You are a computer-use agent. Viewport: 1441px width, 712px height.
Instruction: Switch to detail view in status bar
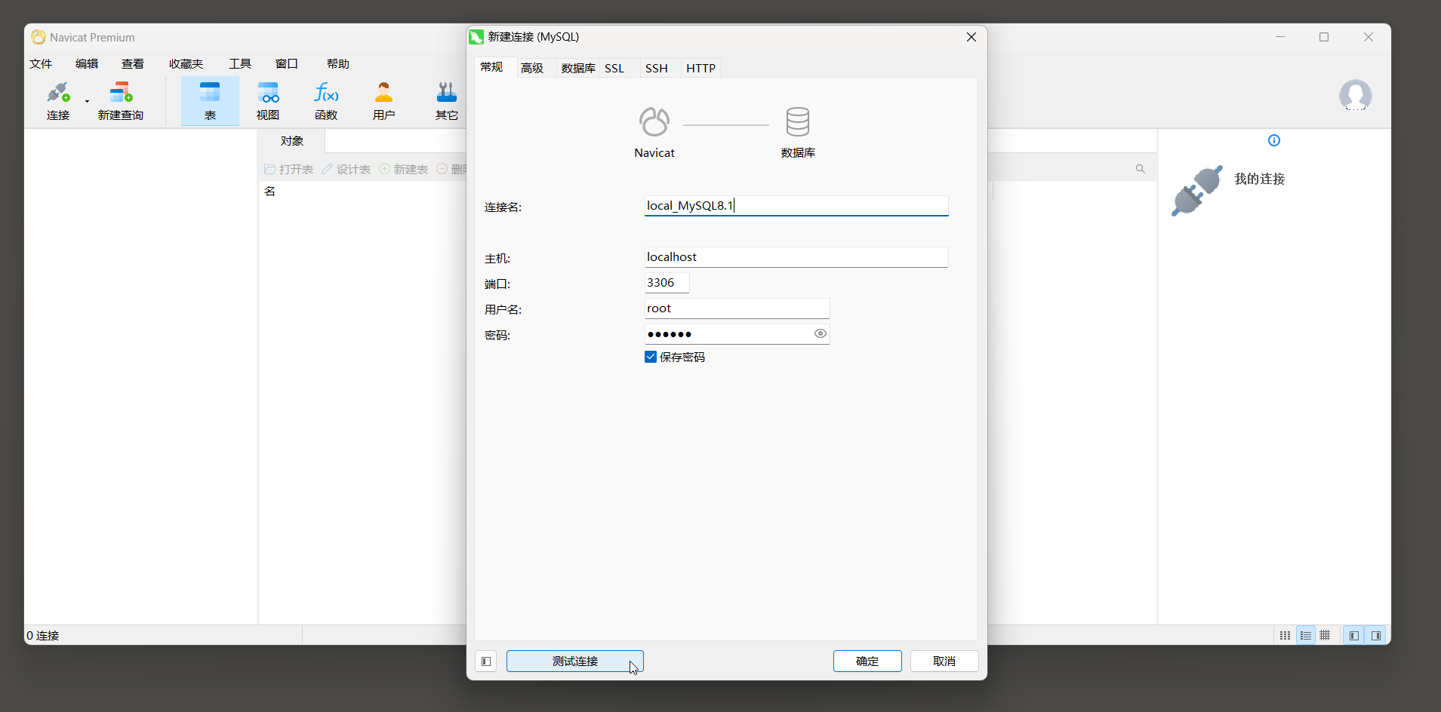[x=1325, y=636]
